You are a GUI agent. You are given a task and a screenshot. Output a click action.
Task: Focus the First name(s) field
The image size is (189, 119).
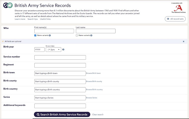(54, 31)
